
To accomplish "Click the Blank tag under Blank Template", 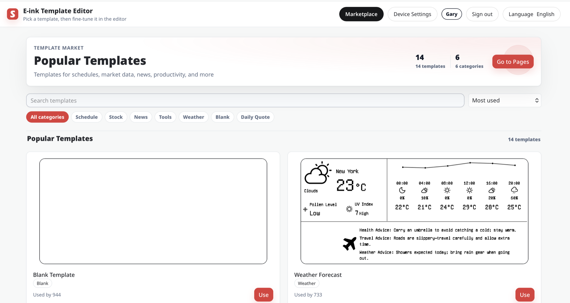I will [42, 283].
